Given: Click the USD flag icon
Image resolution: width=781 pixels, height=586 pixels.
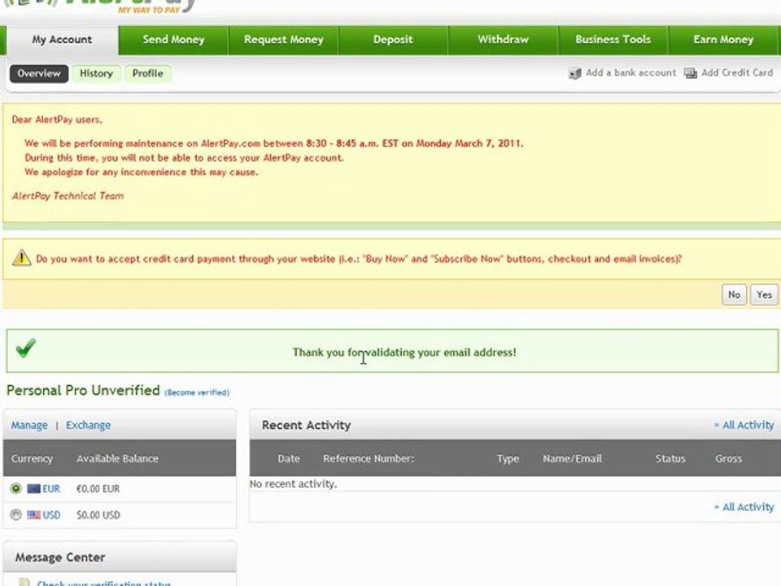Looking at the screenshot, I should pyautogui.click(x=34, y=514).
